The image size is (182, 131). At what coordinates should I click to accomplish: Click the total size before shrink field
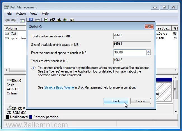[132, 36]
